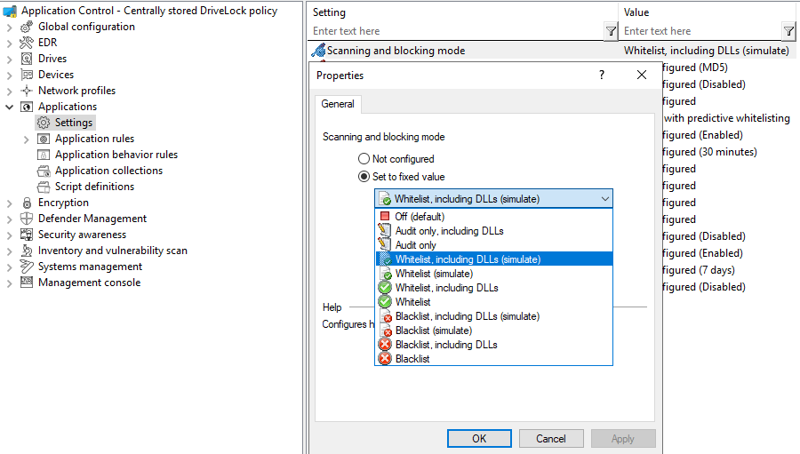Click the Devices node icon
The width and height of the screenshot is (800, 454).
(27, 75)
